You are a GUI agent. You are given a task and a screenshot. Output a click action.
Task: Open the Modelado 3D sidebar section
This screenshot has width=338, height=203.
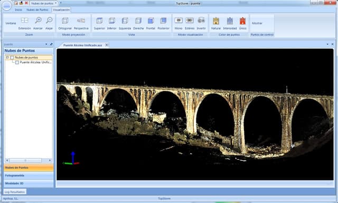click(x=29, y=183)
